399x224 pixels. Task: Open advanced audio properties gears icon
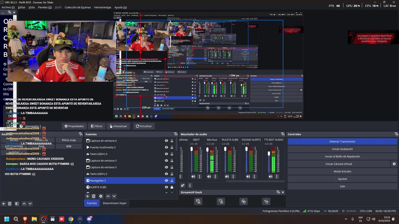[x=183, y=185]
